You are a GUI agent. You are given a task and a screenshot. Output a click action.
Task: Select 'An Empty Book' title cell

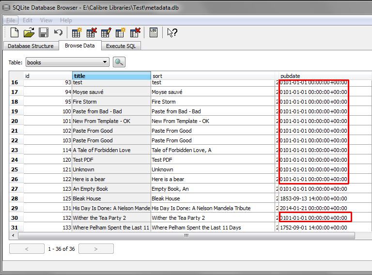click(111, 189)
